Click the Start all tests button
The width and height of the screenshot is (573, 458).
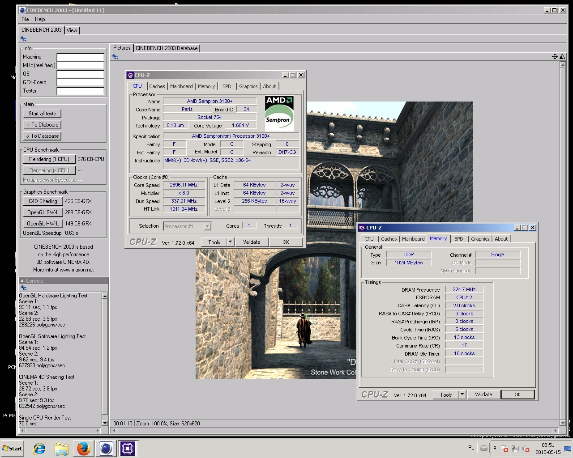point(42,114)
